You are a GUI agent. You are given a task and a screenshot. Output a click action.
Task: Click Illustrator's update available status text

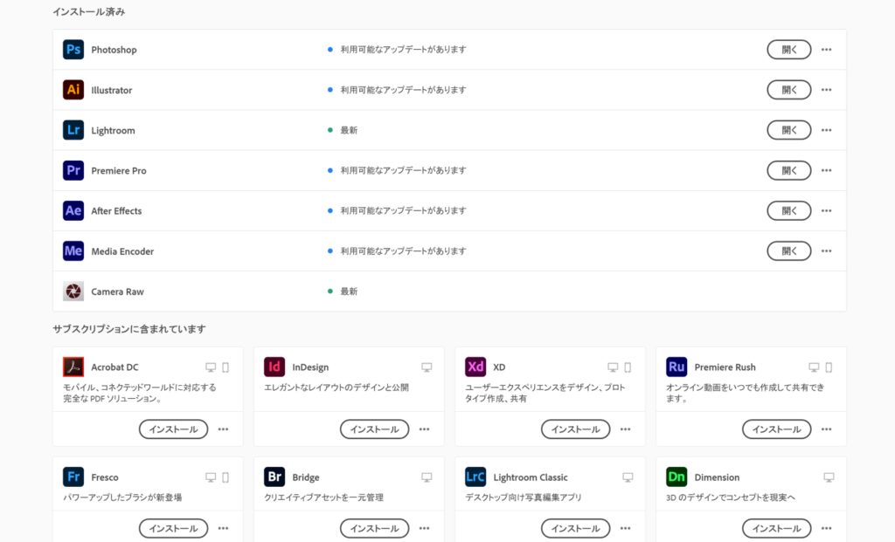click(x=404, y=90)
